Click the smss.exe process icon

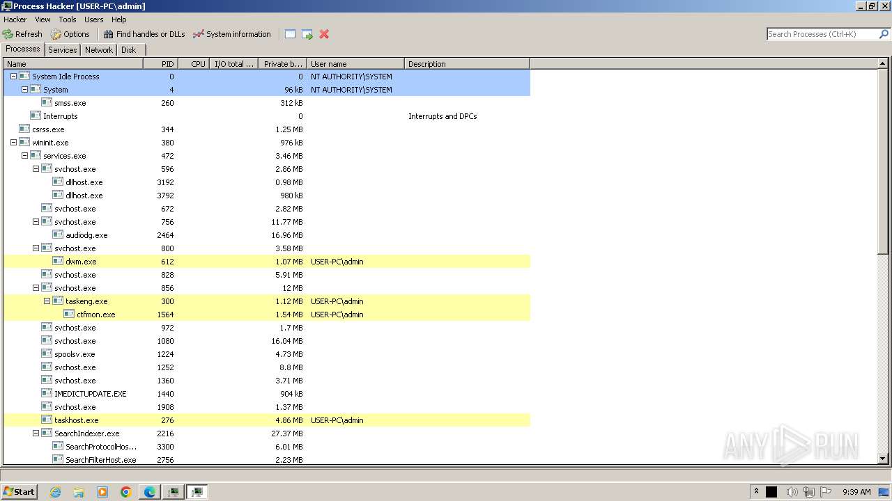tap(47, 103)
